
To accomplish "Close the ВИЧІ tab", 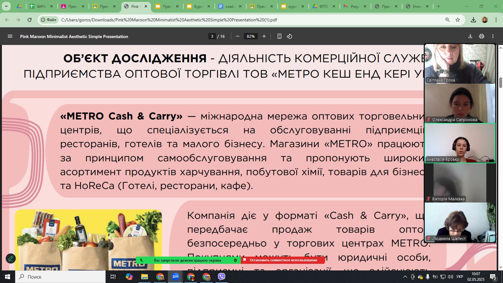I will click(x=52, y=6).
